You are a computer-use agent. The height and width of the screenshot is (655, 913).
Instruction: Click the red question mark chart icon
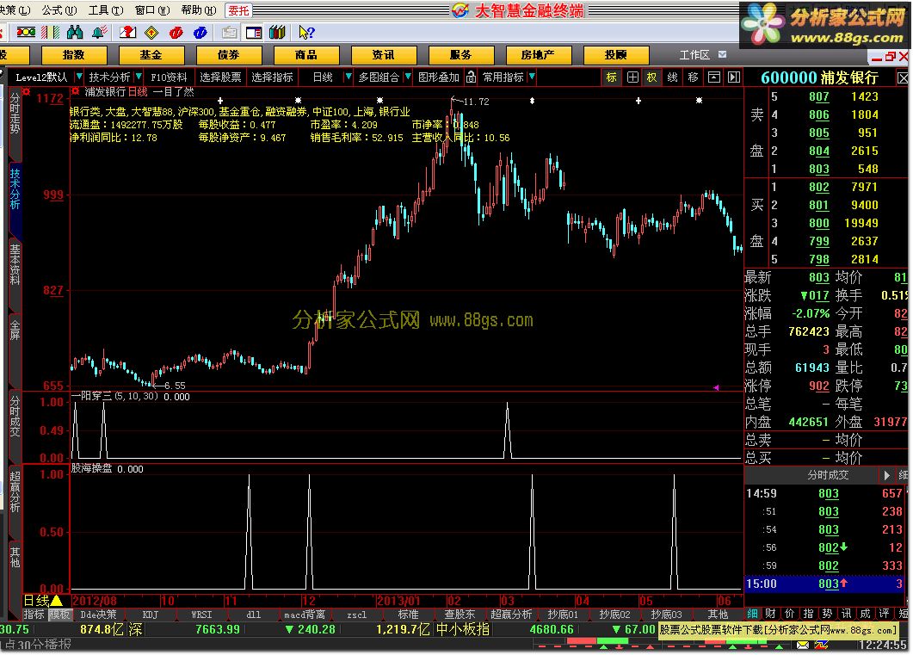click(127, 33)
